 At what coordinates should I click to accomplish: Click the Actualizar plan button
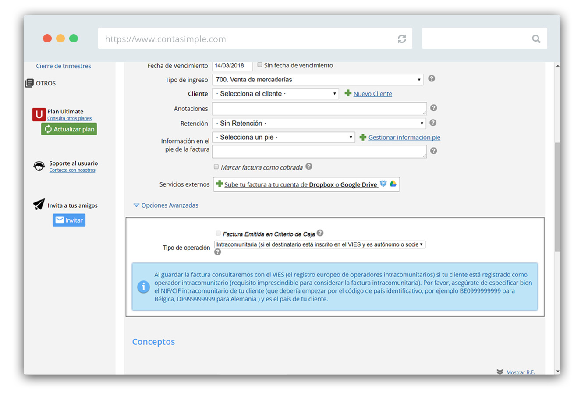[x=69, y=129]
